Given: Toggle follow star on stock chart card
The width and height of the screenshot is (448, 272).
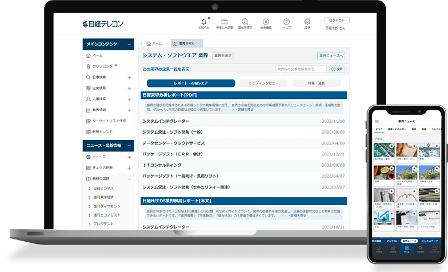Looking at the screenshot, I should [414, 191].
